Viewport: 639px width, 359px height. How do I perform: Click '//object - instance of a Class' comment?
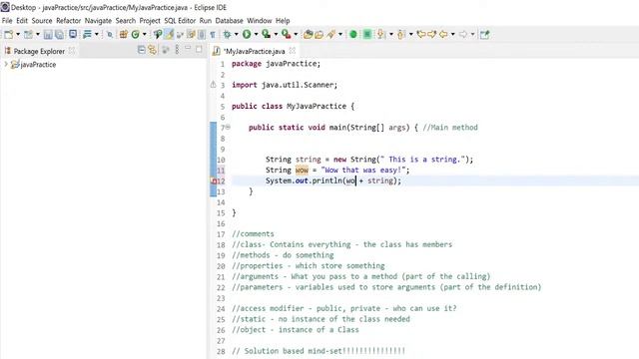tap(296, 330)
